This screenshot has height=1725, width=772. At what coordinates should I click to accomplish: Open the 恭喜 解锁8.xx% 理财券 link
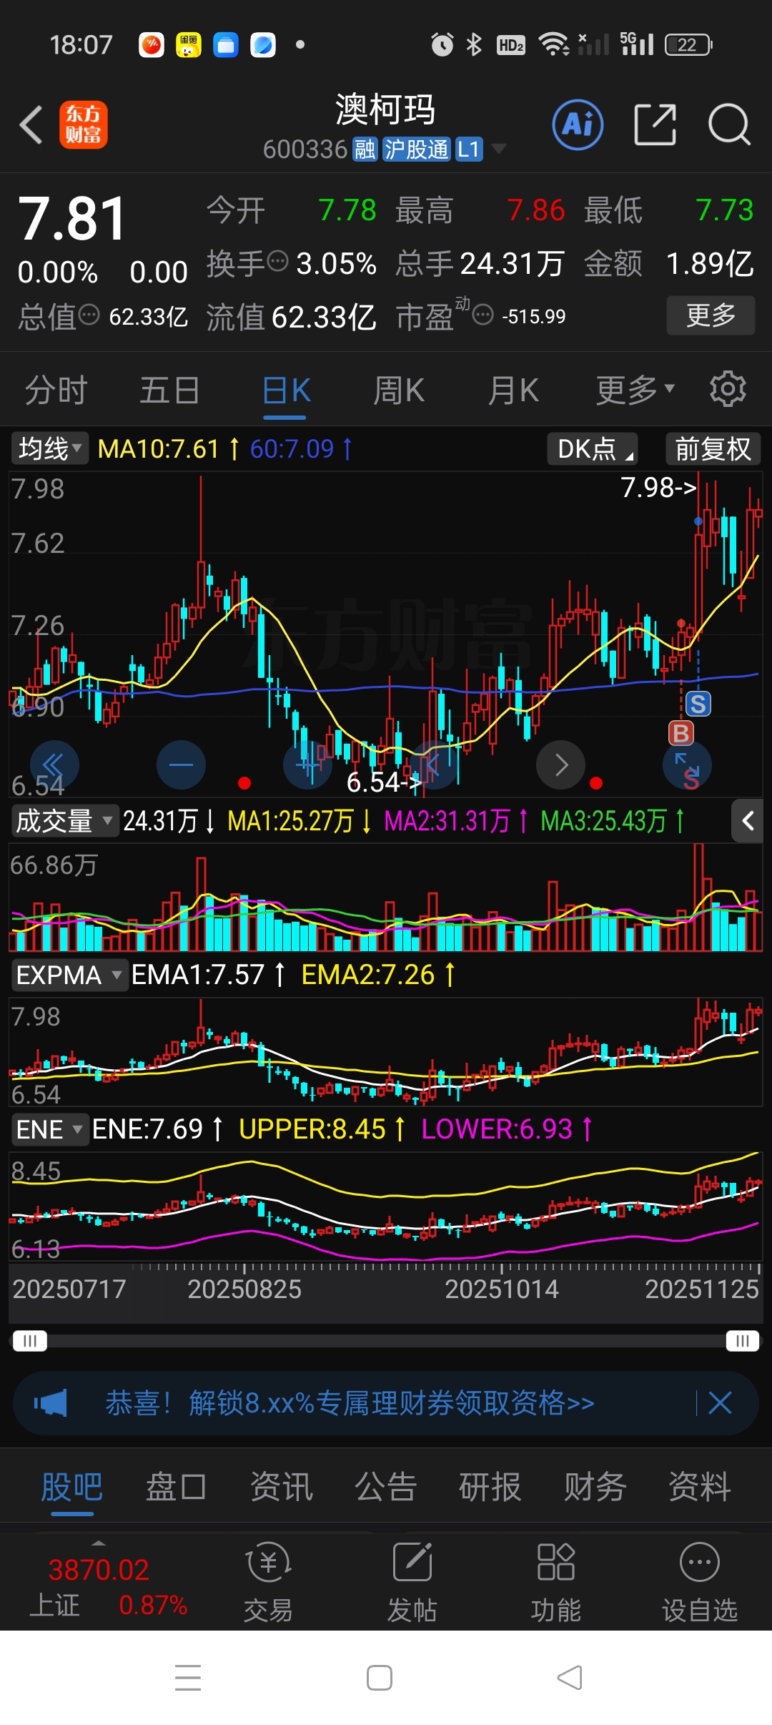350,1403
